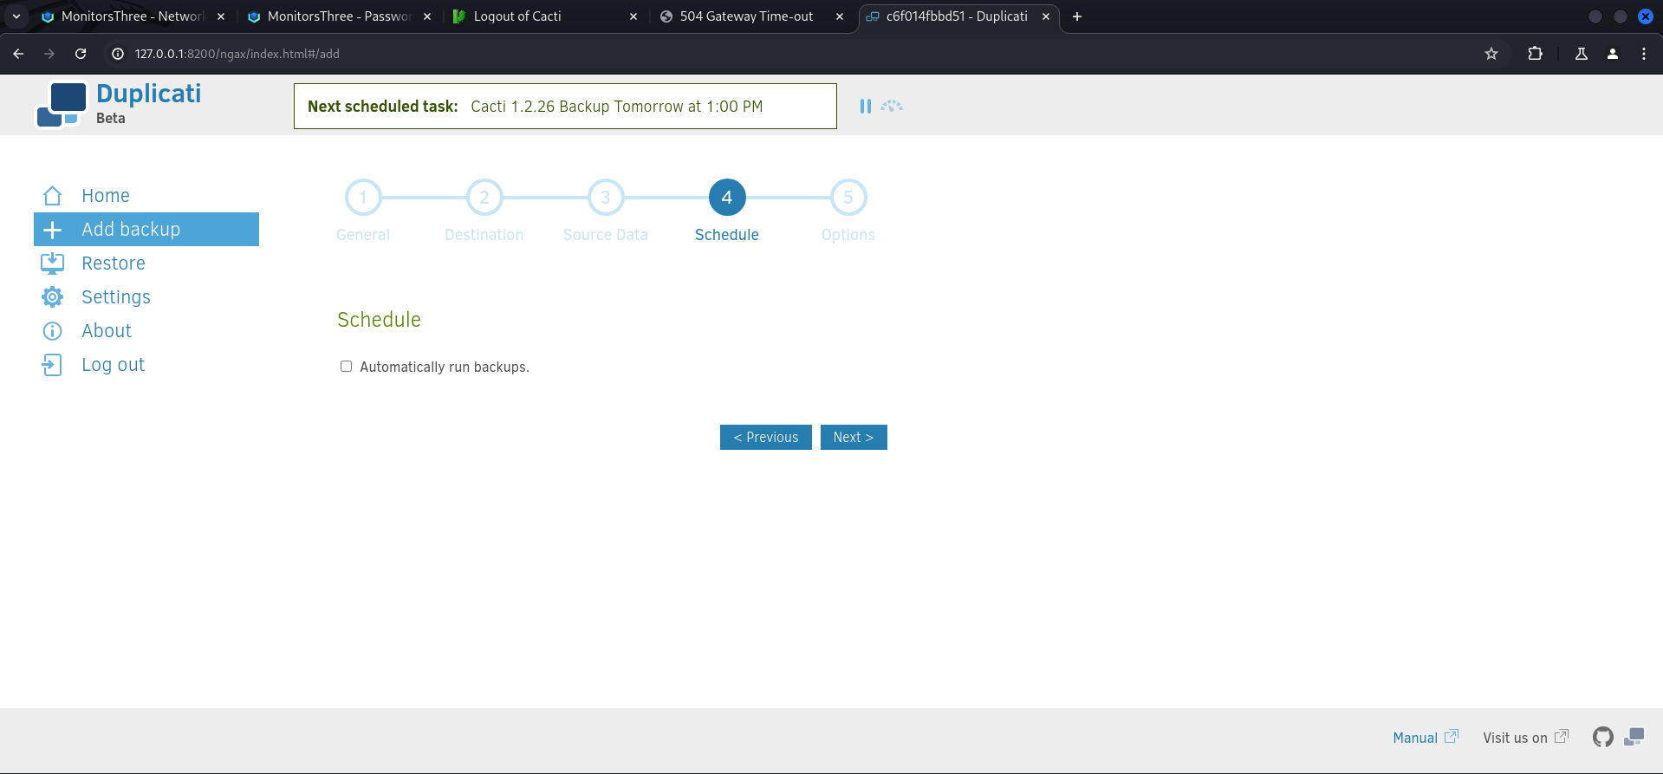The width and height of the screenshot is (1663, 774).
Task: Bookmark this page with star icon
Action: (x=1491, y=54)
